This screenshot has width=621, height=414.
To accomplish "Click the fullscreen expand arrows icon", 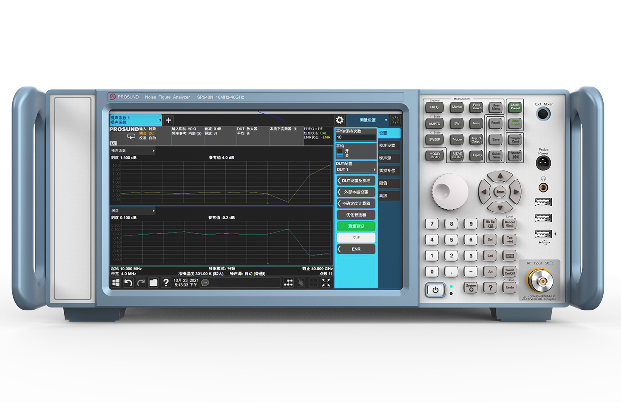I will pos(326,283).
